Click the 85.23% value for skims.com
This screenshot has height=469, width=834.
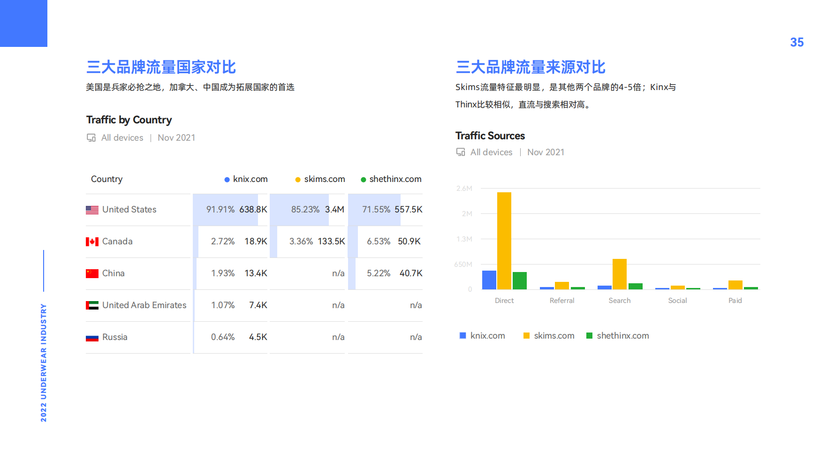(x=305, y=210)
